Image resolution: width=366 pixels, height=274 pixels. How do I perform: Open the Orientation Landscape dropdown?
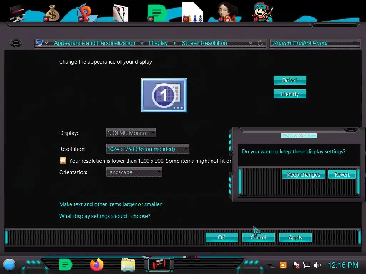tap(134, 172)
